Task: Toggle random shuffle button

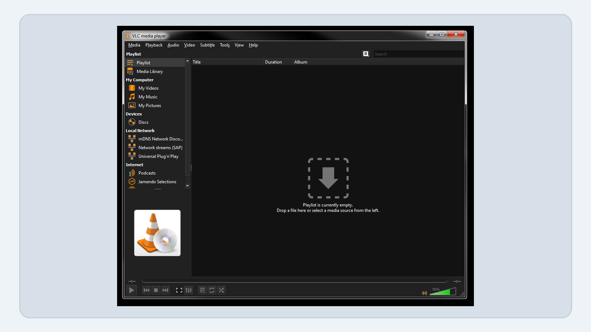Action: click(x=222, y=290)
